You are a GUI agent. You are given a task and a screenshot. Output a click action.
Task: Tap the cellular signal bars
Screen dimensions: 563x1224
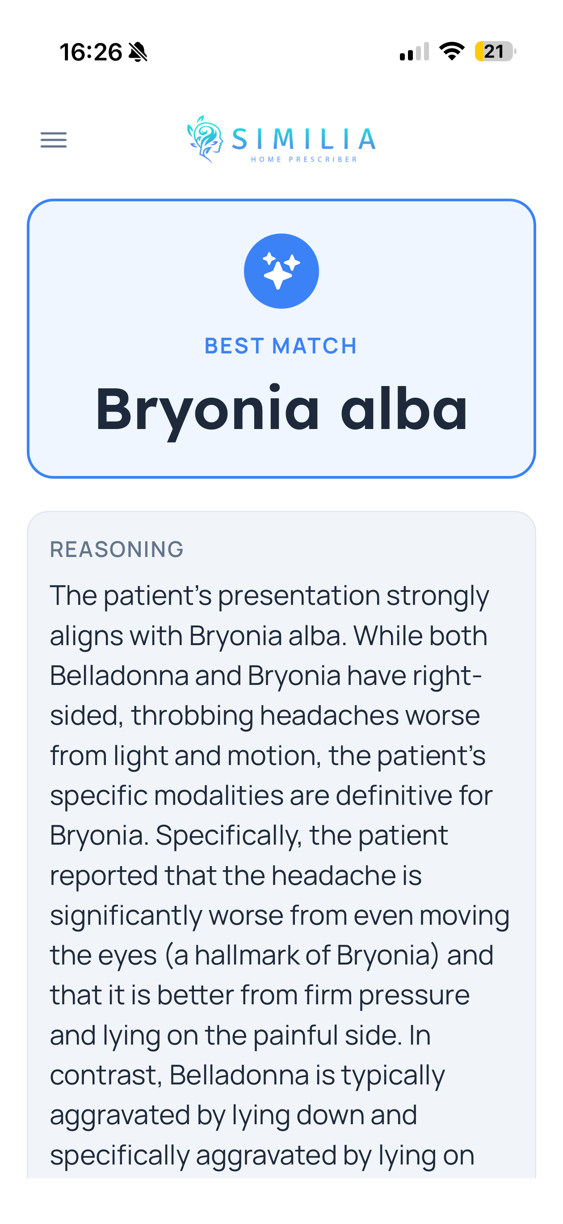414,51
